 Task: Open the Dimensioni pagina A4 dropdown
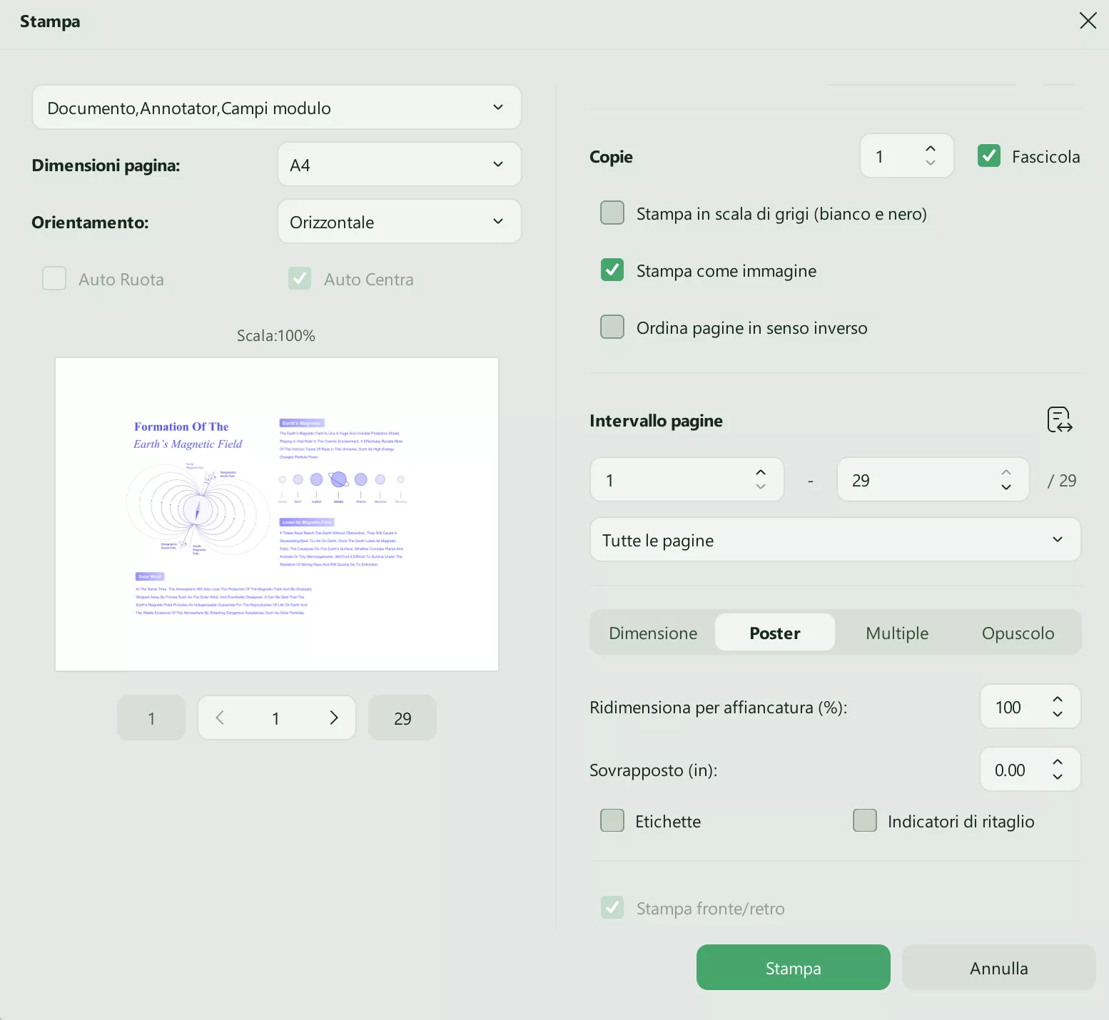[399, 165]
